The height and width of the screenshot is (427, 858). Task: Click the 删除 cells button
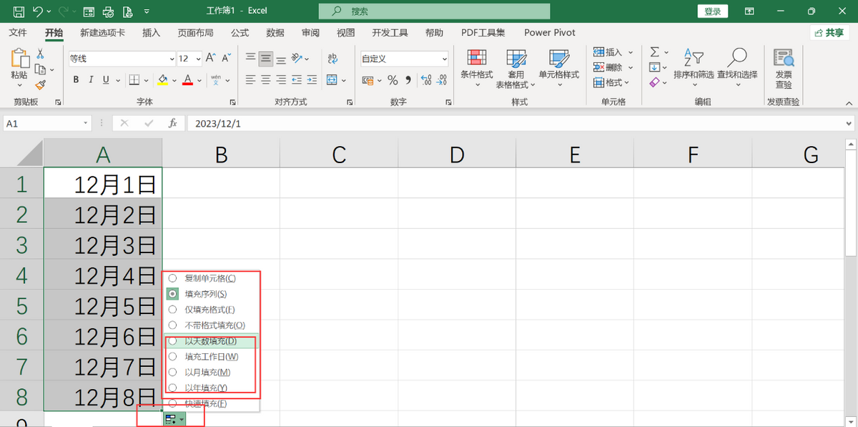[608, 67]
